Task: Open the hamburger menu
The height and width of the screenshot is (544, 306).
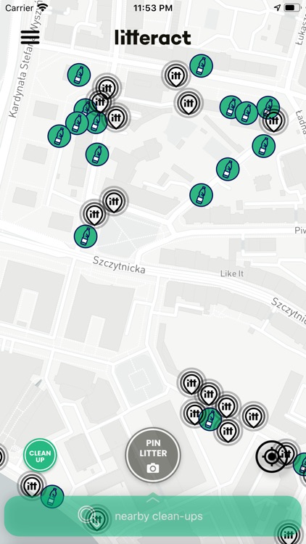Action: (x=30, y=37)
